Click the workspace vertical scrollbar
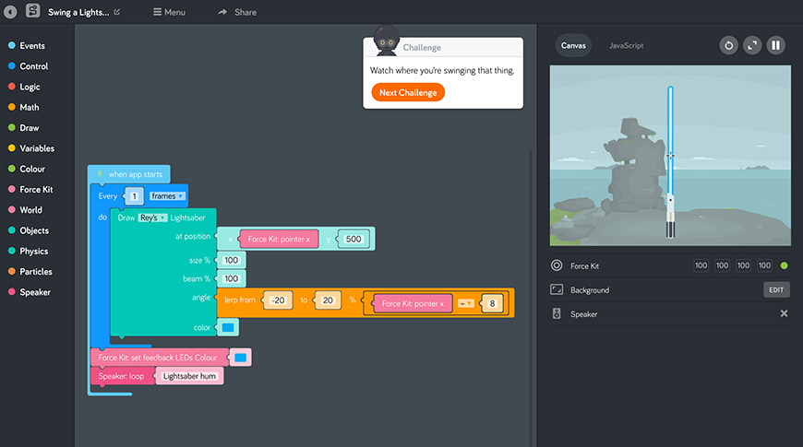The height and width of the screenshot is (447, 803). click(x=531, y=297)
